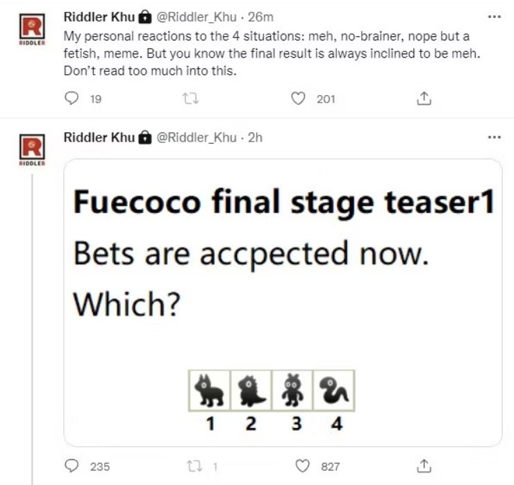Click silhouette number 4 snake shape
Screen dimensions: 514x485
click(x=335, y=390)
